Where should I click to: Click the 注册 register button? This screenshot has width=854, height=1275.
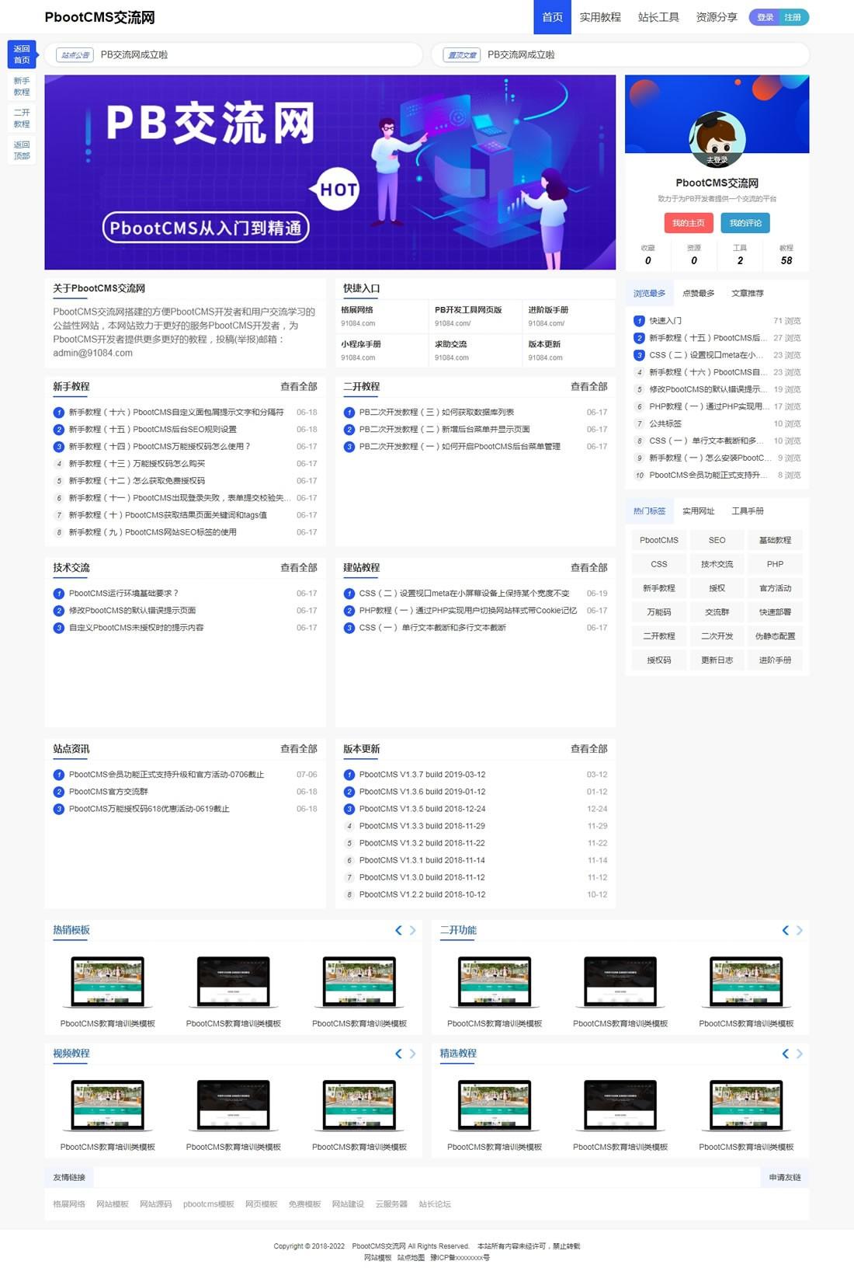[793, 17]
